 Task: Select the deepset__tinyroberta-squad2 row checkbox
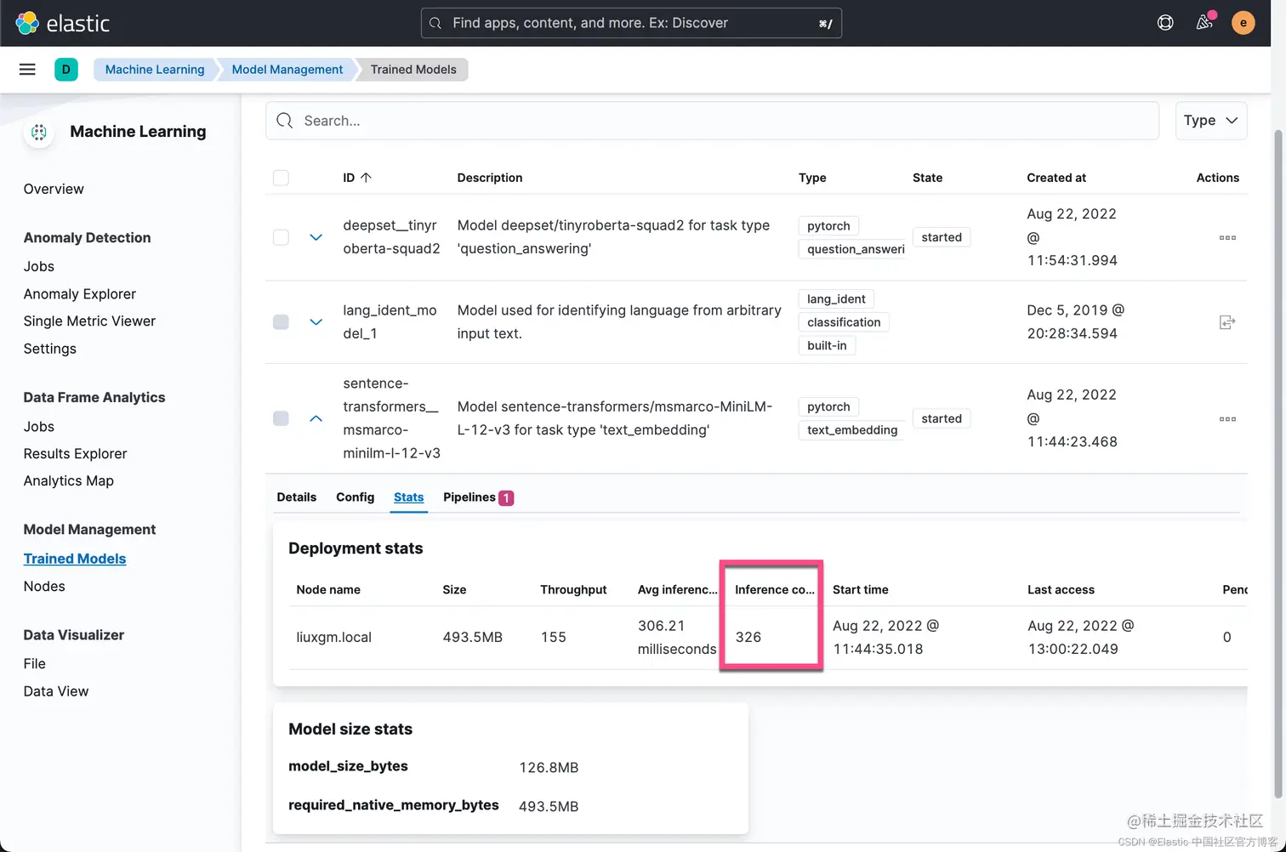pyautogui.click(x=281, y=237)
